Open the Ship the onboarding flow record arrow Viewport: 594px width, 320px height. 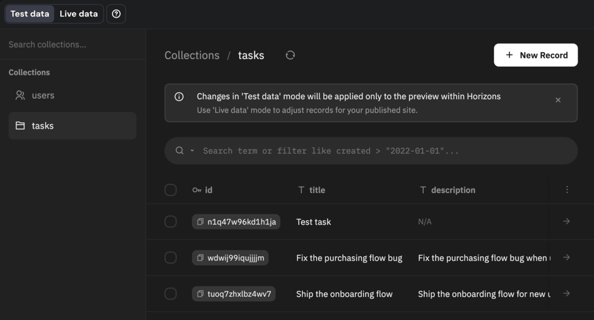[x=566, y=293]
